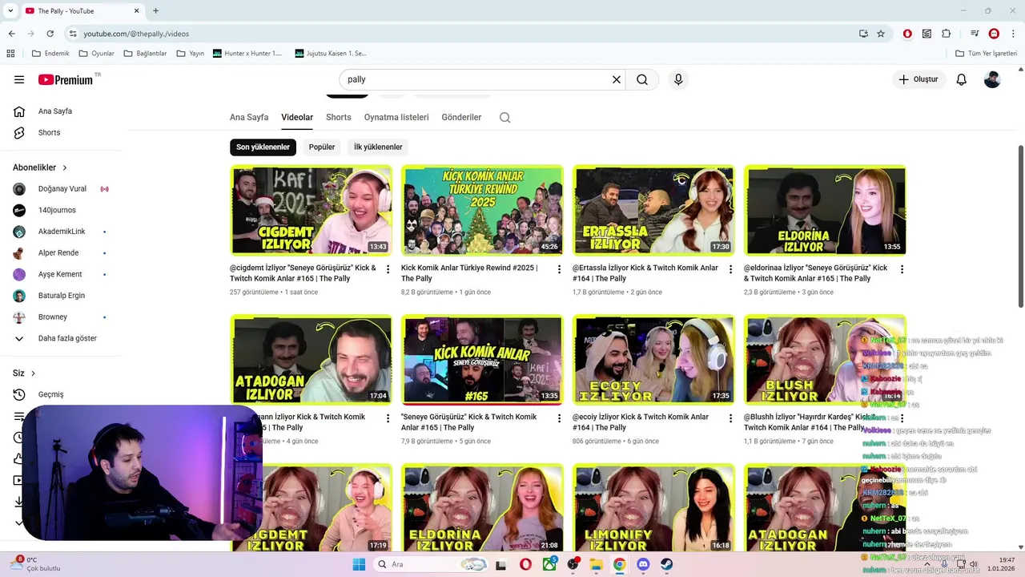Viewport: 1025px width, 577px height.
Task: View site information in the address bar
Action: [73, 34]
